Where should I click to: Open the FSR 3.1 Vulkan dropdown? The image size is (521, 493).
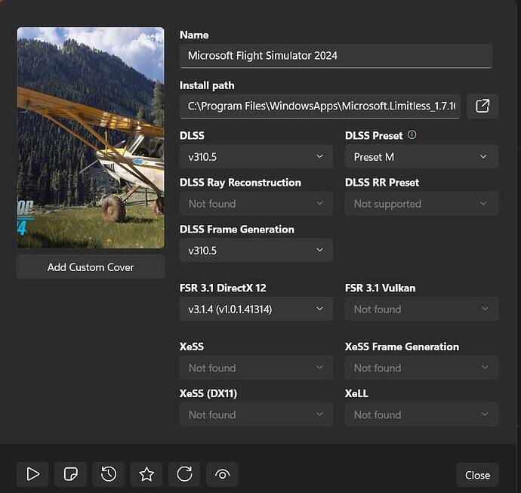[421, 309]
